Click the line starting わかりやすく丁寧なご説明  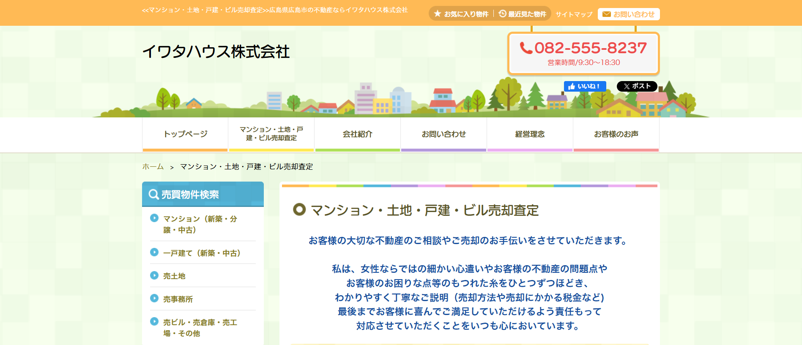[x=469, y=297]
